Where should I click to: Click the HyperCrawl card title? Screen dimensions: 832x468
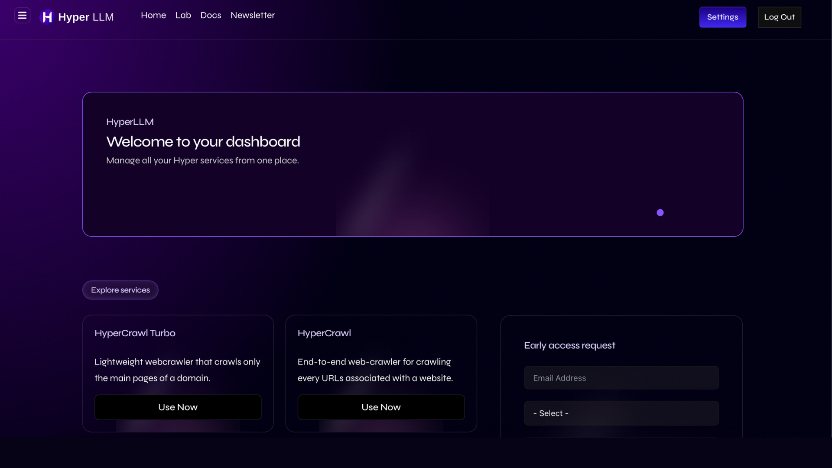coord(324,333)
